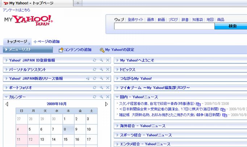This screenshot has height=147, width=247.
Task: Open wrench settings for パーソナルアシスタント
Action: tap(101, 69)
